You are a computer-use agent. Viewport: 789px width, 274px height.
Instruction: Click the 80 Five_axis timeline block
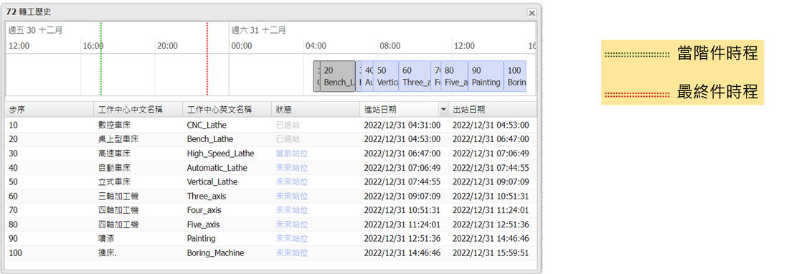455,77
